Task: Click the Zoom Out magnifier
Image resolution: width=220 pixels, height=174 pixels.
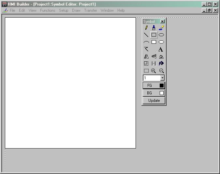Action: click(161, 71)
